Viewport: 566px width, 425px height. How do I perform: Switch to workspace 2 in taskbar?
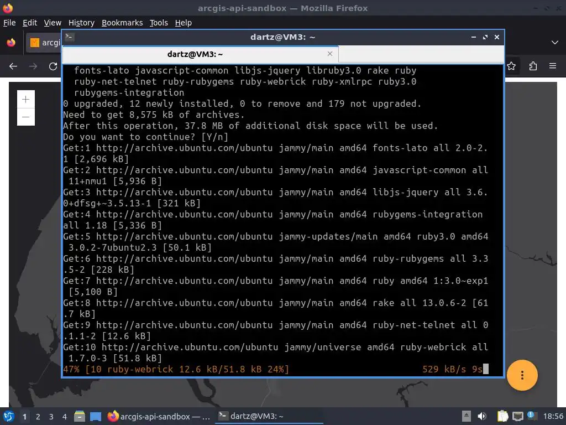point(38,417)
